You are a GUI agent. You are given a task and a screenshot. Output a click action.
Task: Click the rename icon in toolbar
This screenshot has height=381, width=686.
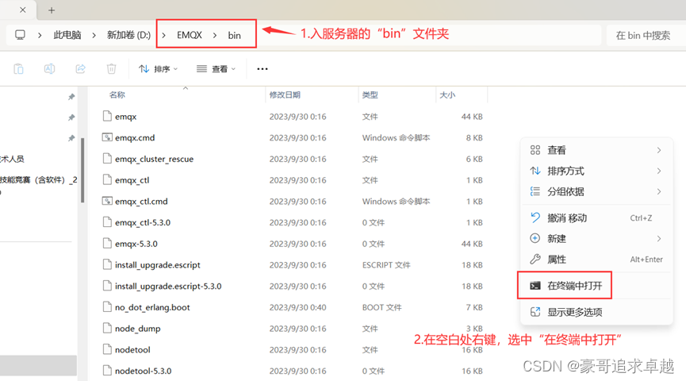click(x=49, y=69)
